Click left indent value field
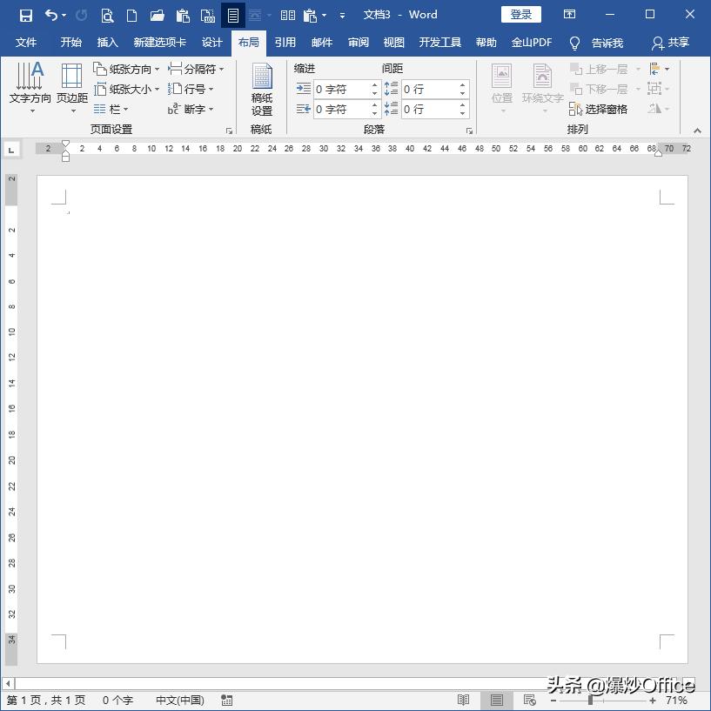This screenshot has height=711, width=711. (342, 89)
